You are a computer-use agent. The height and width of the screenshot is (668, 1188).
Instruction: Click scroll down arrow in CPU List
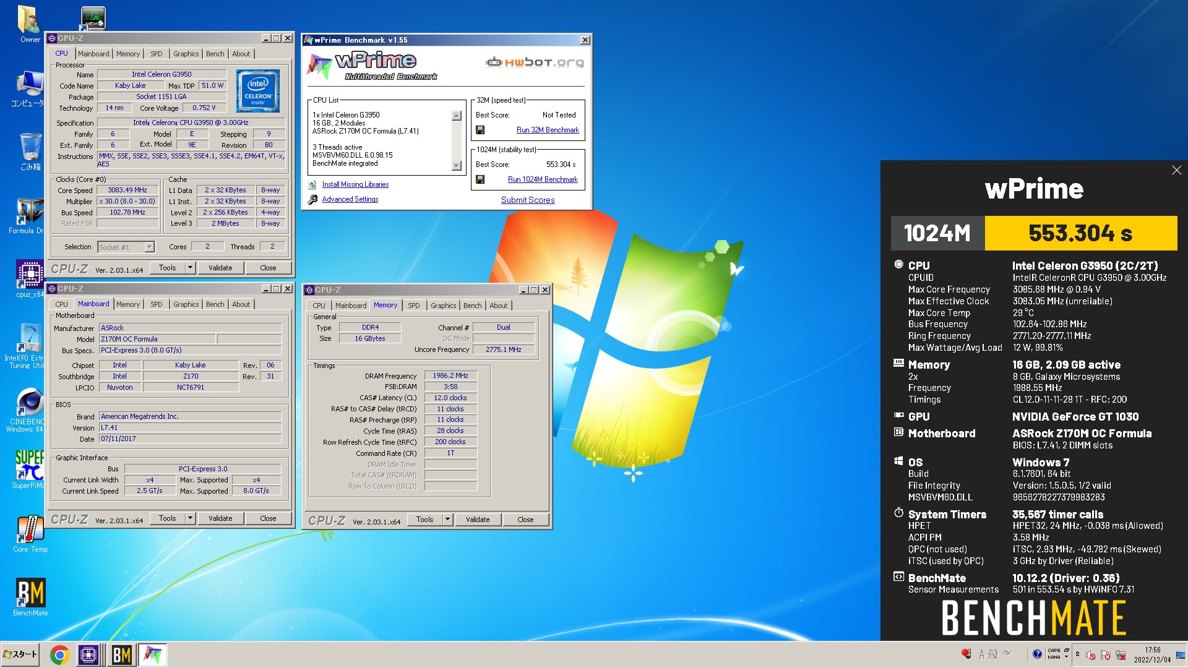pyautogui.click(x=457, y=165)
